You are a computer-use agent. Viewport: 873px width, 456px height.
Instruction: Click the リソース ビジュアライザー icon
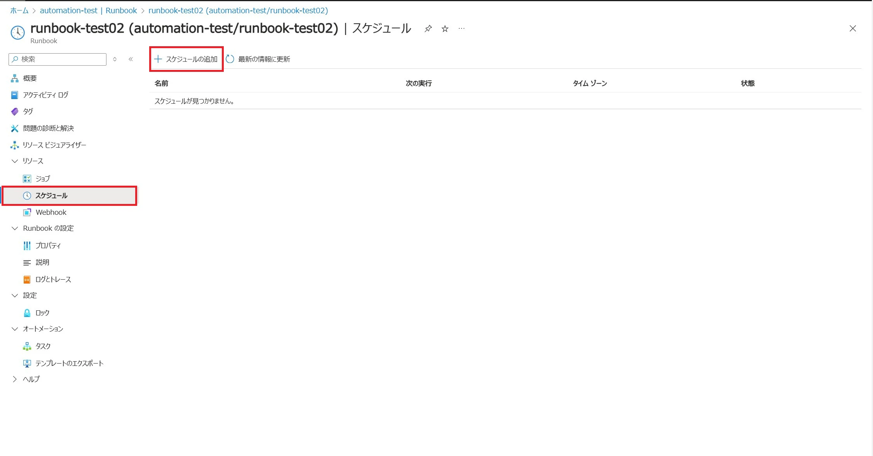tap(15, 145)
